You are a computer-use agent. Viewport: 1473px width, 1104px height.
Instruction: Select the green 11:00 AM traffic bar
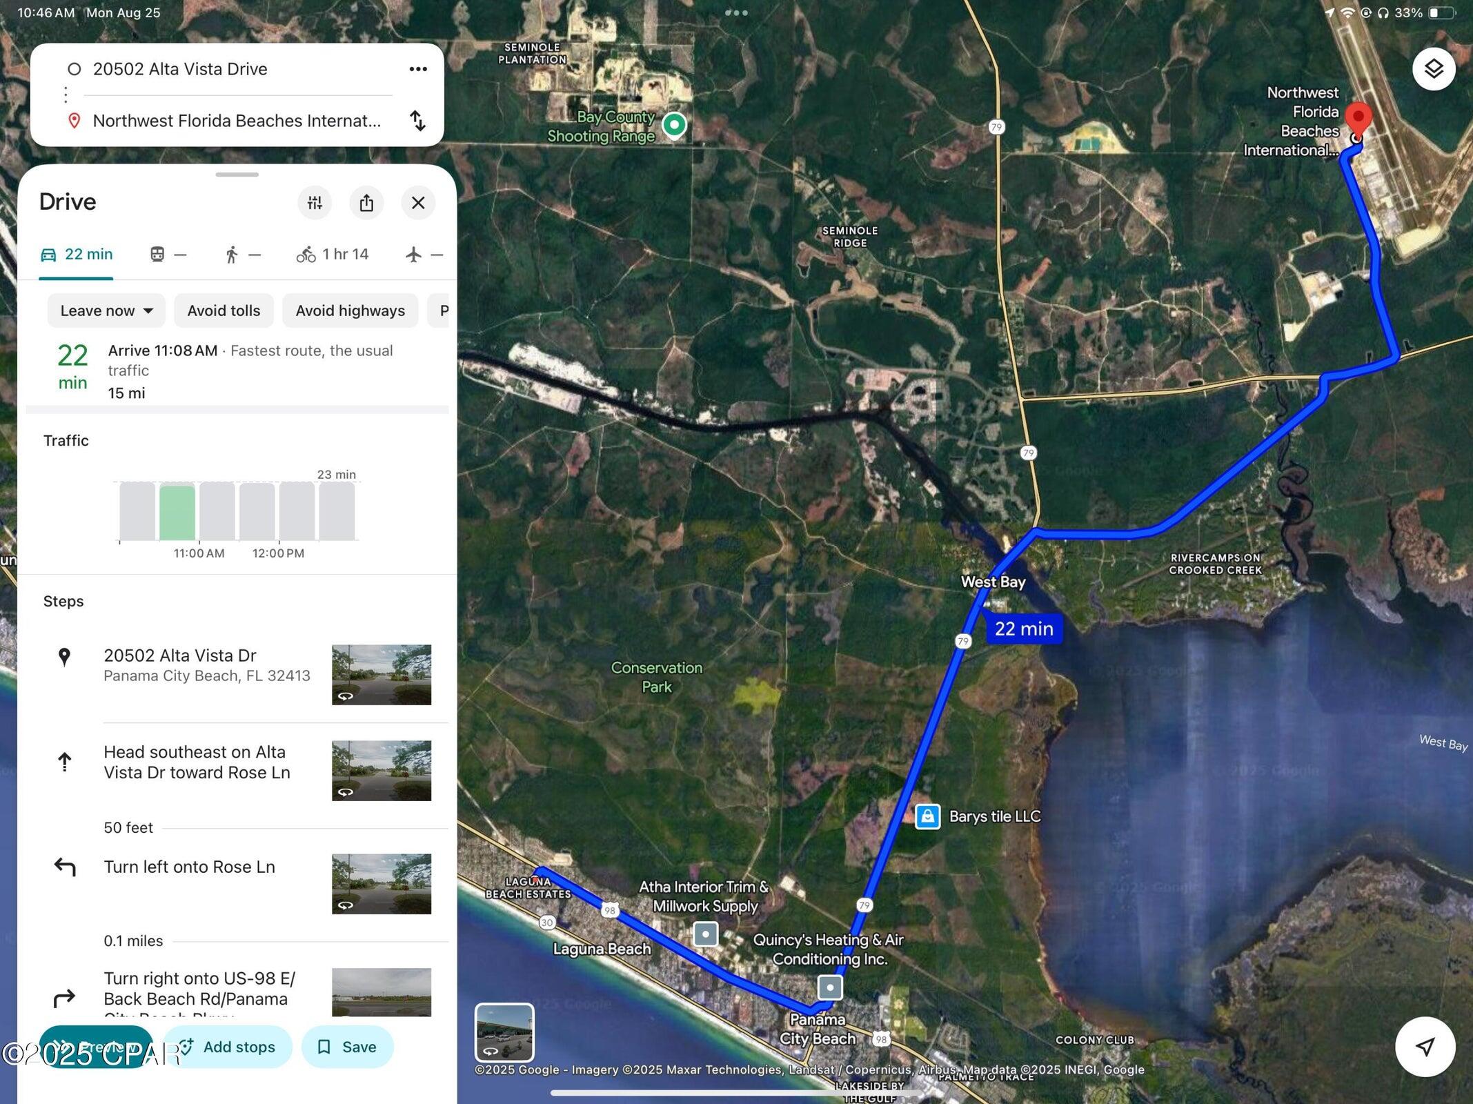pyautogui.click(x=177, y=512)
